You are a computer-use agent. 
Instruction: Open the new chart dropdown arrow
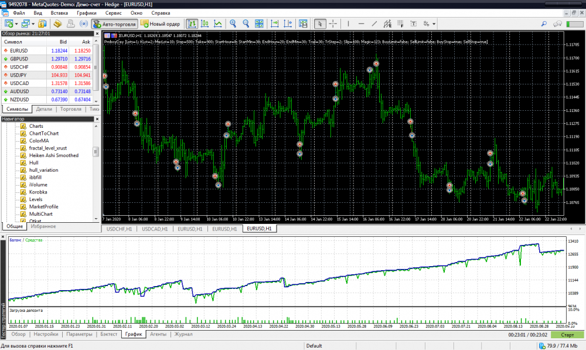16,24
